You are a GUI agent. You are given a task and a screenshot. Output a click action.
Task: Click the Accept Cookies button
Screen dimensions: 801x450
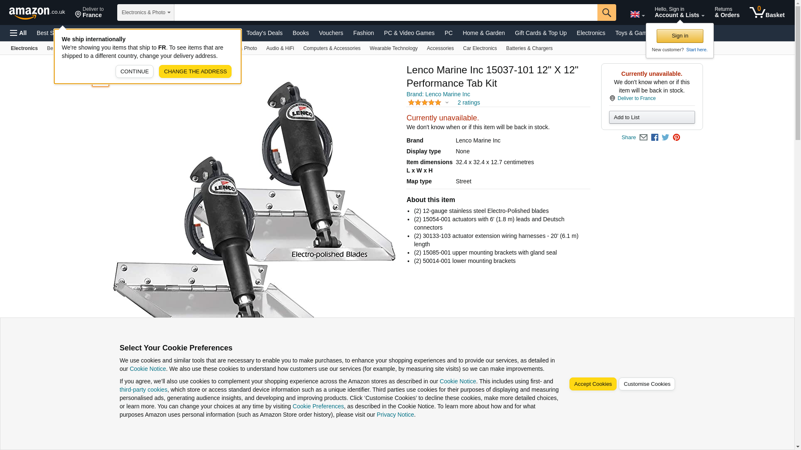tap(593, 384)
